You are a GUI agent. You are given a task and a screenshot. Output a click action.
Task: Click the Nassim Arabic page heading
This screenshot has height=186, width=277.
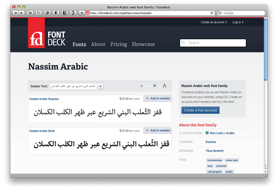[x=58, y=66]
